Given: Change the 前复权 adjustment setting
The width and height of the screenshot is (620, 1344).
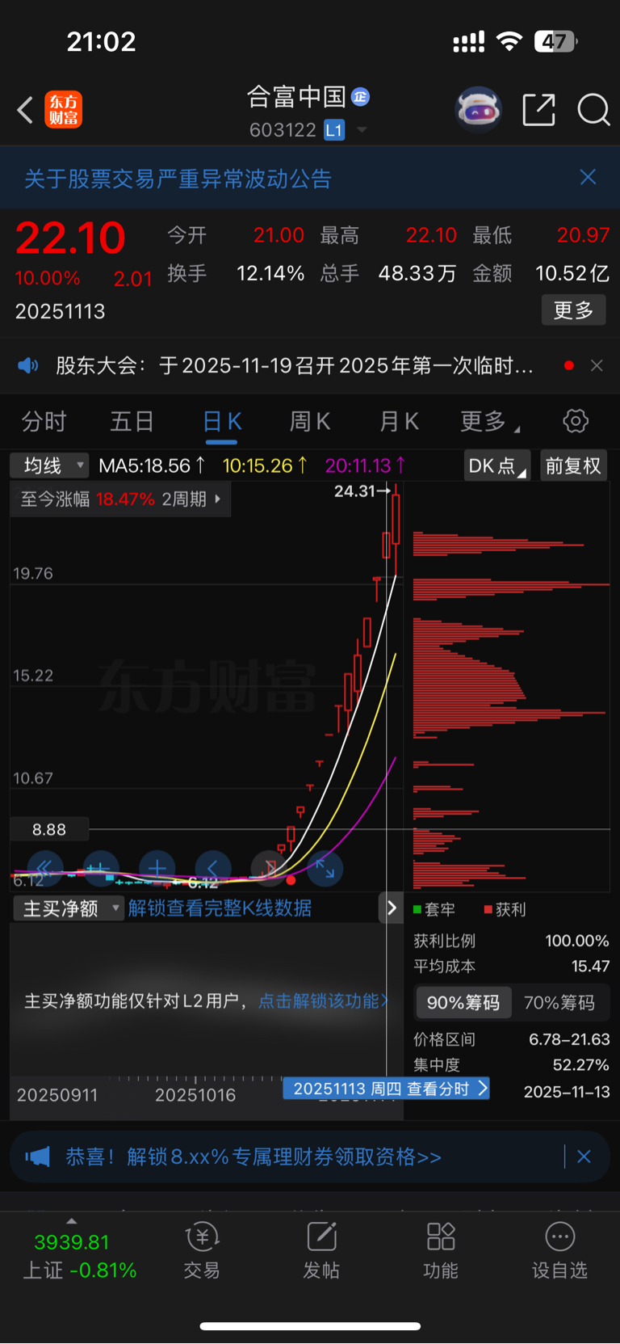Looking at the screenshot, I should [x=573, y=466].
